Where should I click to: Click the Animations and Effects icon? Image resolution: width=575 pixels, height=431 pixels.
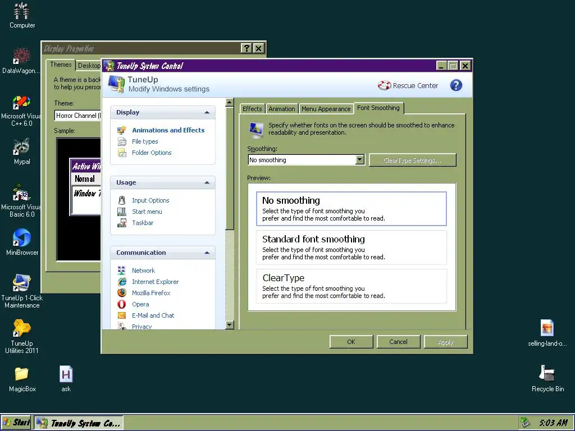(x=122, y=130)
